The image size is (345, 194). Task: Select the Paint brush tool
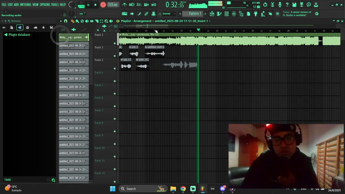coord(77,21)
